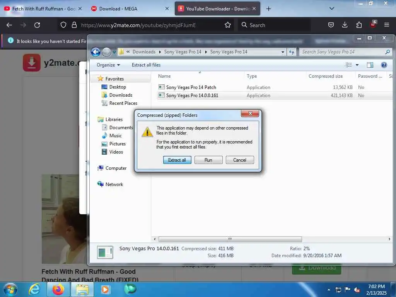This screenshot has height=297, width=396.
Task: Click Extract all files in toolbar
Action: 146,65
